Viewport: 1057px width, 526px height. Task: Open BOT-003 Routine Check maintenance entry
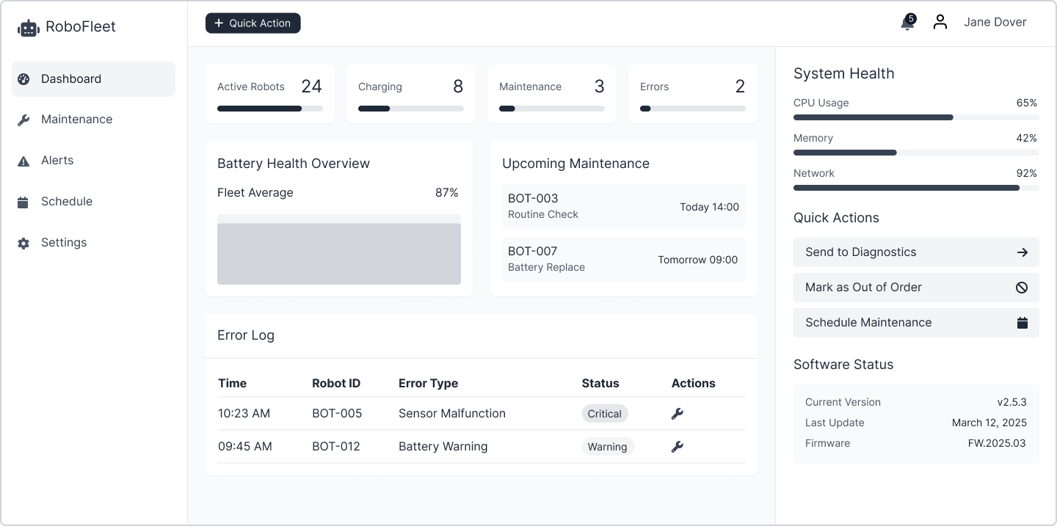click(623, 207)
